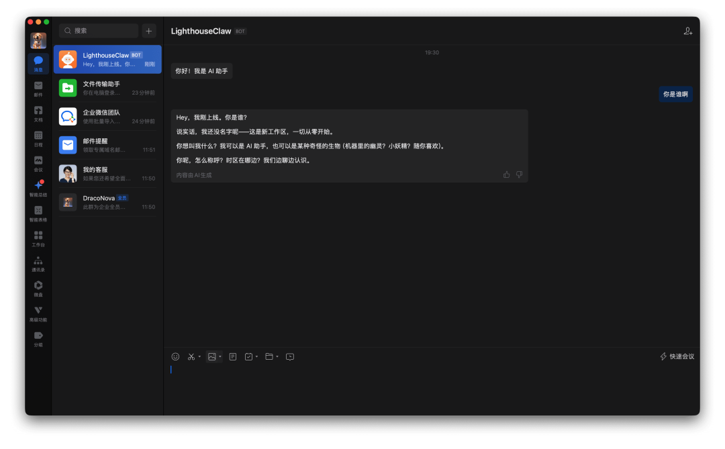Open the 会议 meetings panel

(x=38, y=163)
